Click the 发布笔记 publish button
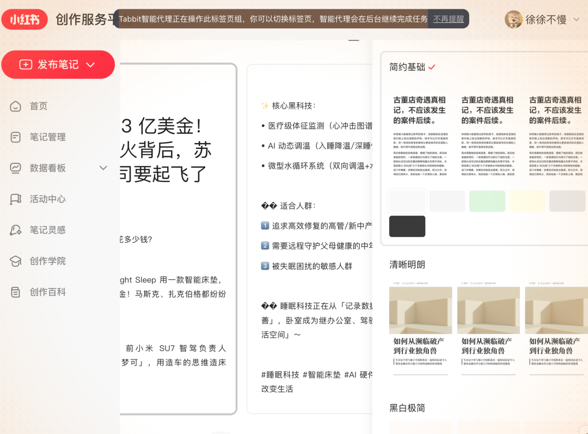This screenshot has width=588, height=434. 58,64
